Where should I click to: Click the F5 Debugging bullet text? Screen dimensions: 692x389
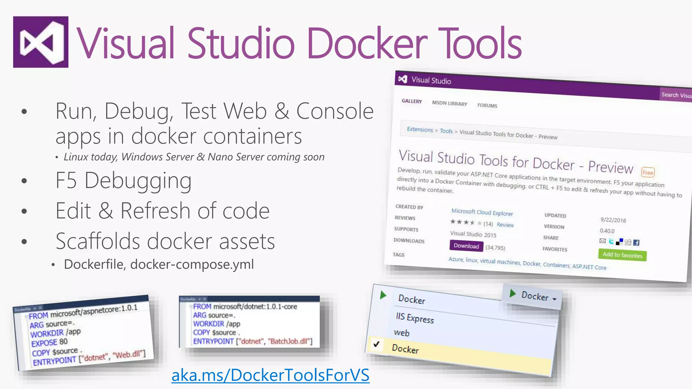point(123,181)
